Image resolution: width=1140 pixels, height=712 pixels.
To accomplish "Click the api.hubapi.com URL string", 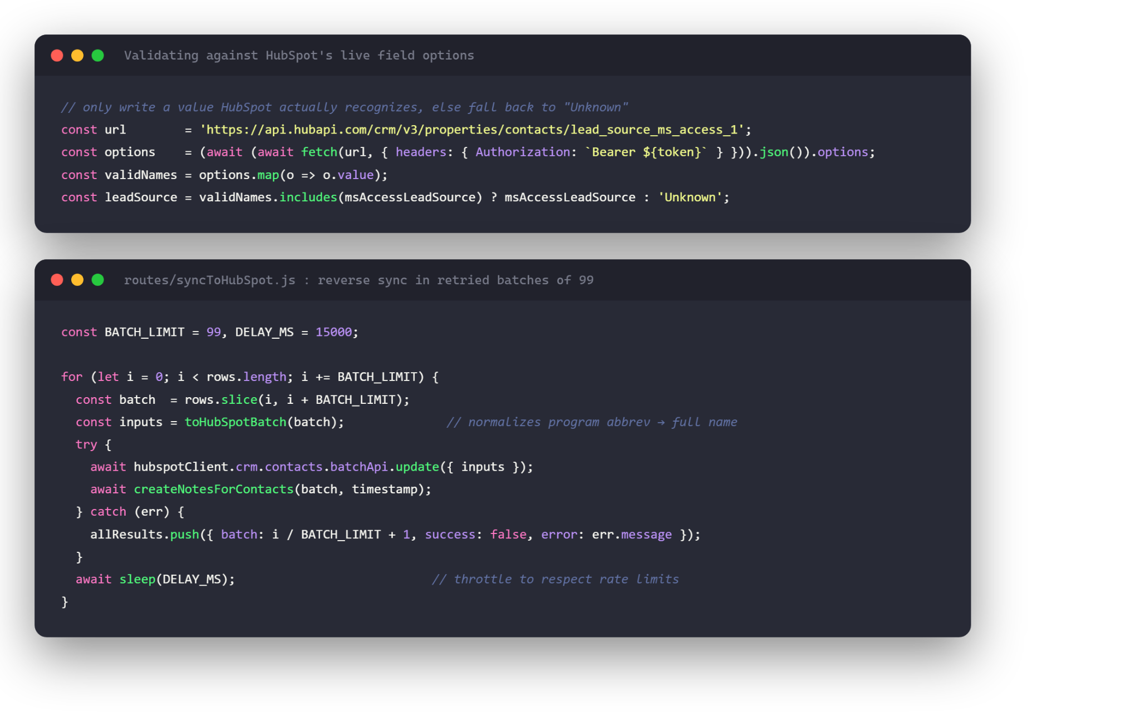I will pyautogui.click(x=471, y=130).
